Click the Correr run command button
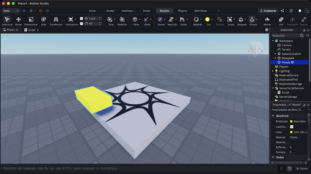This screenshot has height=174, width=311. click(302, 168)
